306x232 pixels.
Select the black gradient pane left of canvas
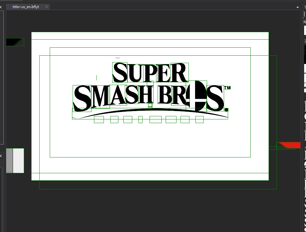pyautogui.click(x=15, y=42)
